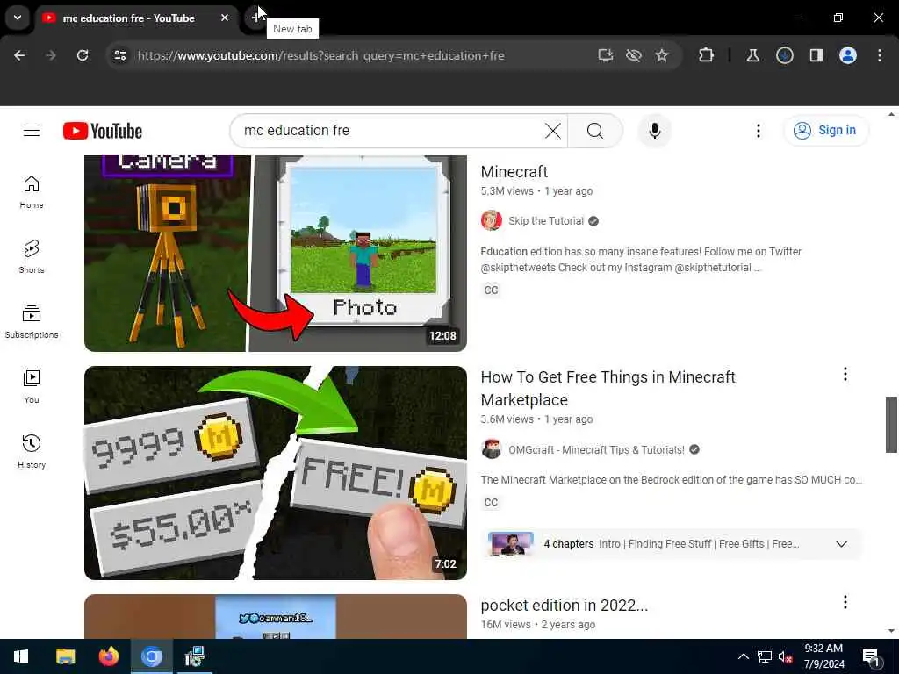Open History in the sidebar
The image size is (899, 674).
tap(32, 452)
